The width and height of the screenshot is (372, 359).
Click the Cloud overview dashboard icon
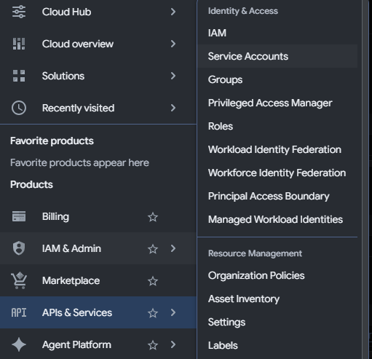click(x=19, y=44)
